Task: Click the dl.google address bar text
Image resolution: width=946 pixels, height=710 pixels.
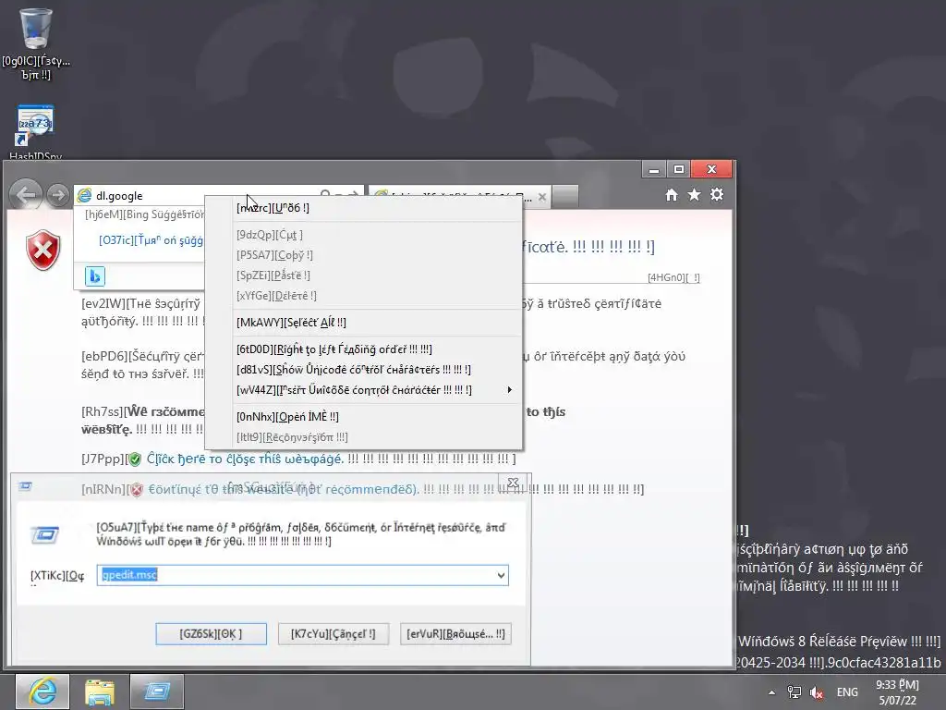Action: coord(119,196)
